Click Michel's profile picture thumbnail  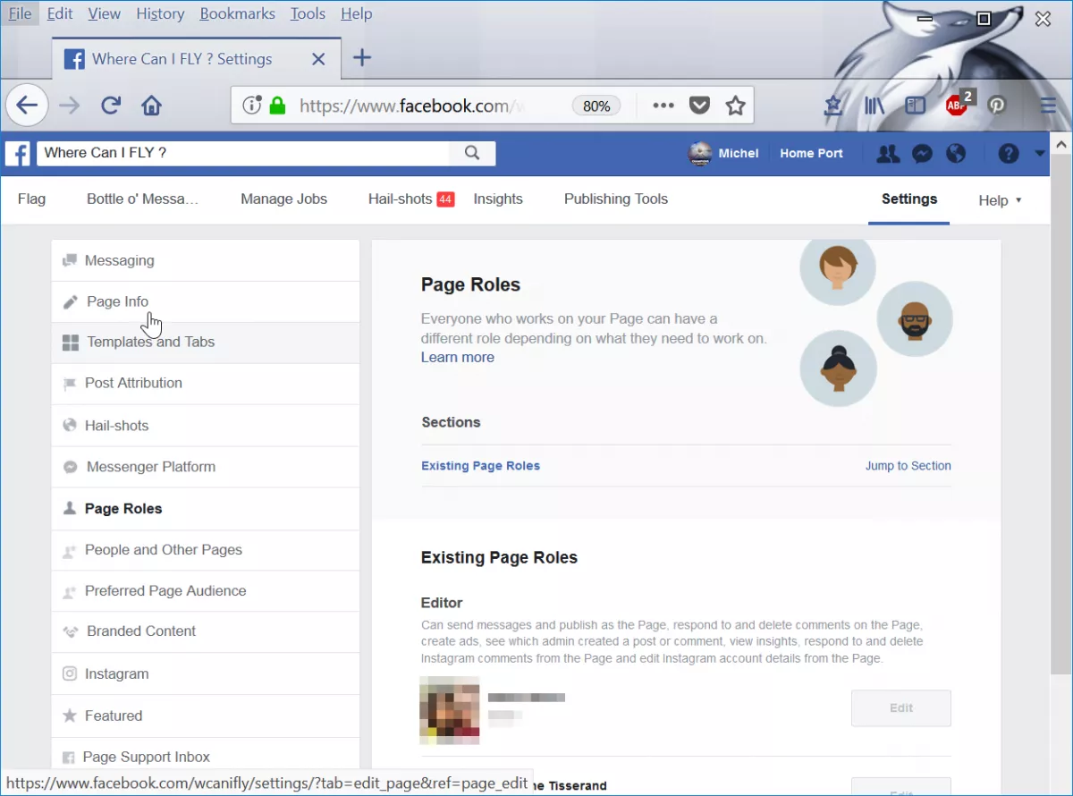coord(700,154)
